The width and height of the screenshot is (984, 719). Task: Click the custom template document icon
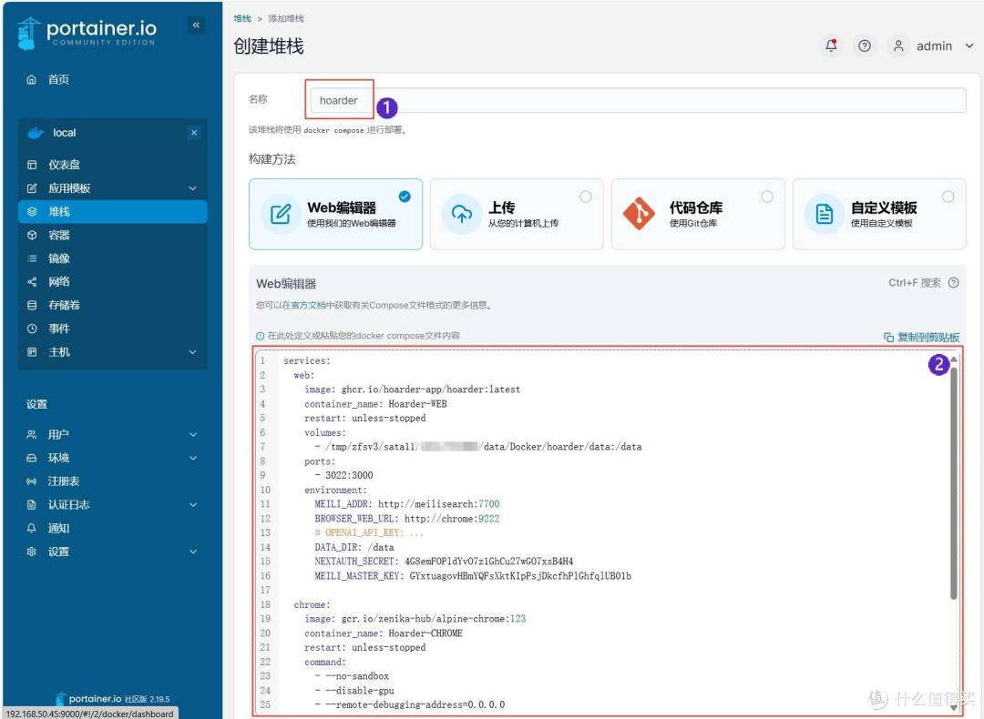point(824,215)
